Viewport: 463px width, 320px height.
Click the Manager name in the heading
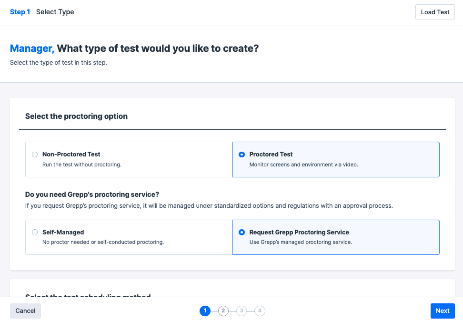[x=32, y=48]
